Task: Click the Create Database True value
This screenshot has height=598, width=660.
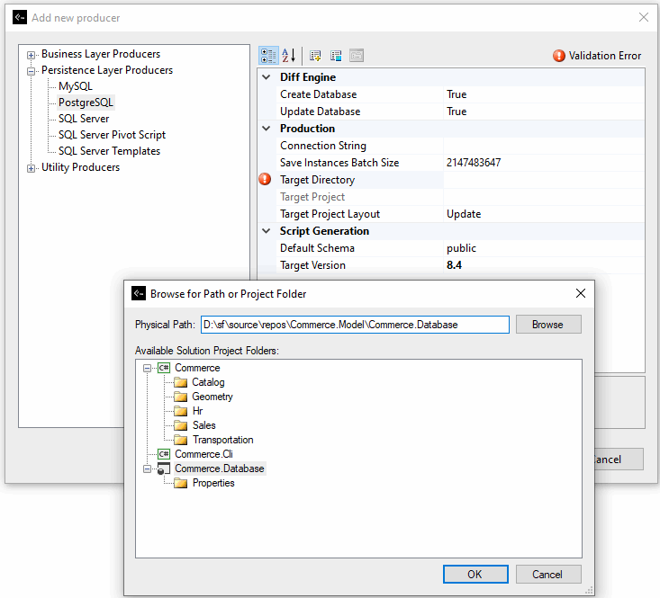Action: click(544, 94)
